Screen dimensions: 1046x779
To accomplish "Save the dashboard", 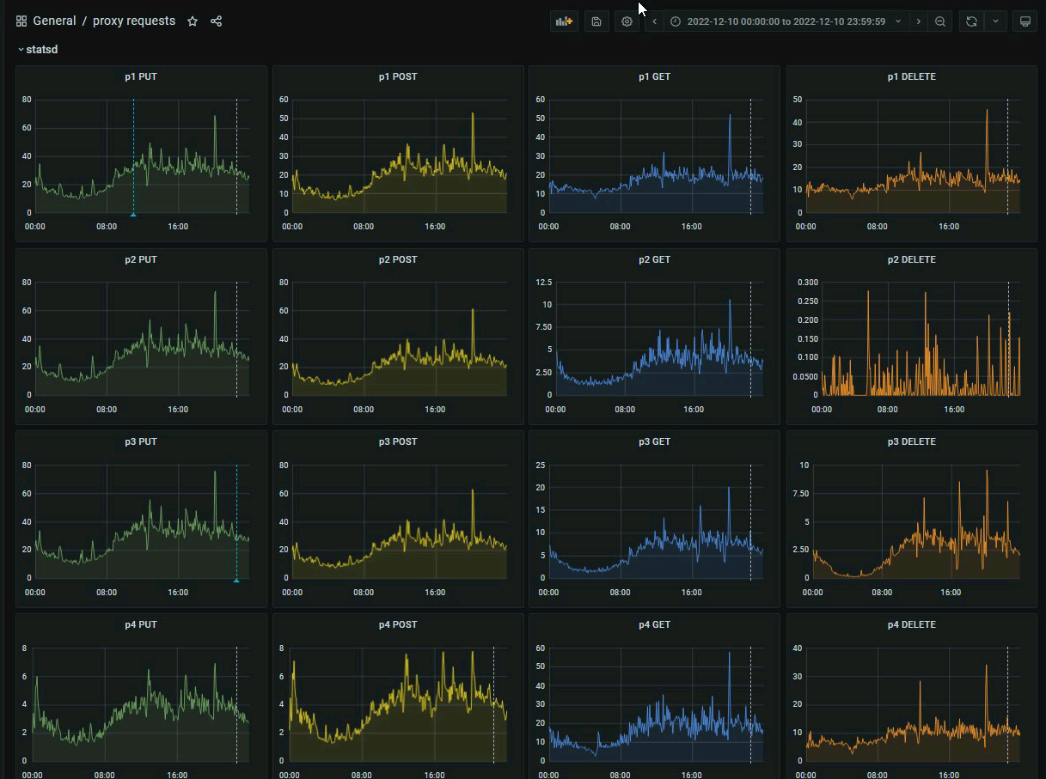I will (596, 21).
